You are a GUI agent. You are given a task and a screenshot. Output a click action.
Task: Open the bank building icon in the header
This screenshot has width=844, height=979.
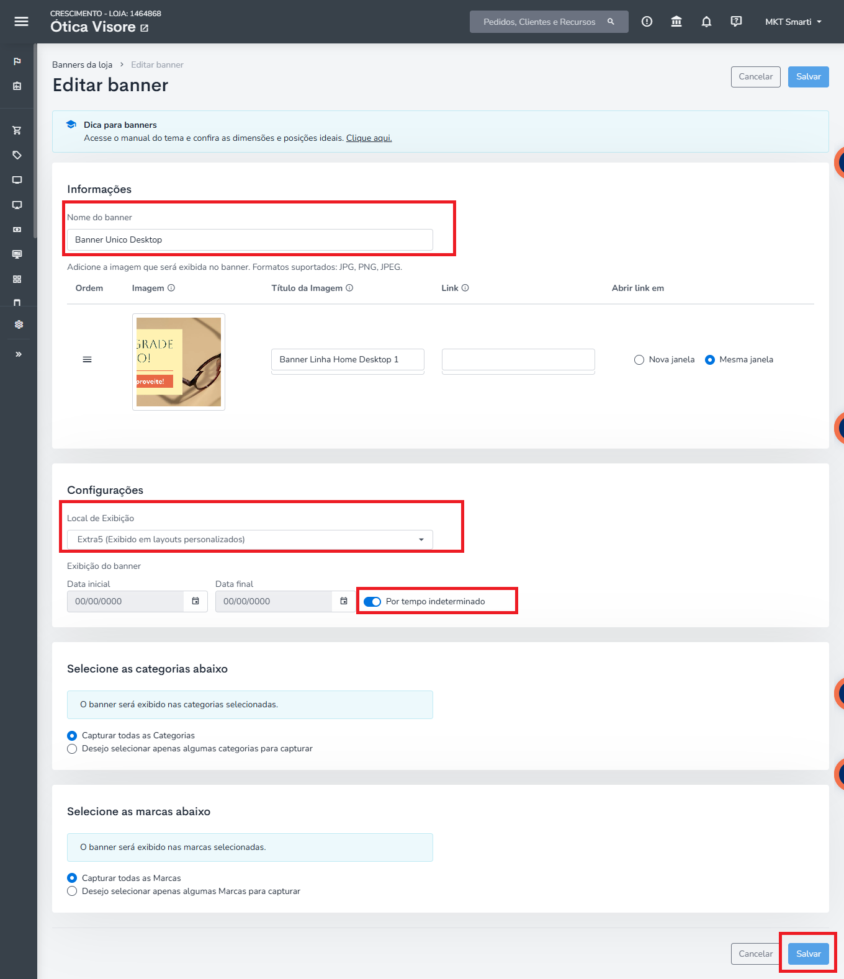(x=676, y=22)
